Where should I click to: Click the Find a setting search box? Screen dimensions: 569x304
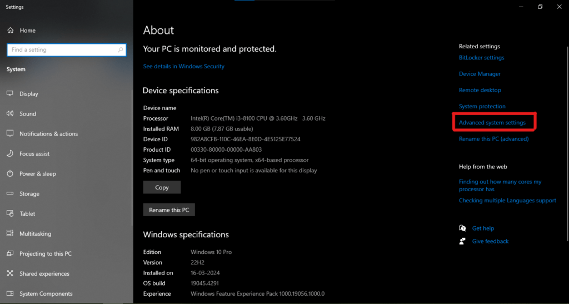(67, 49)
